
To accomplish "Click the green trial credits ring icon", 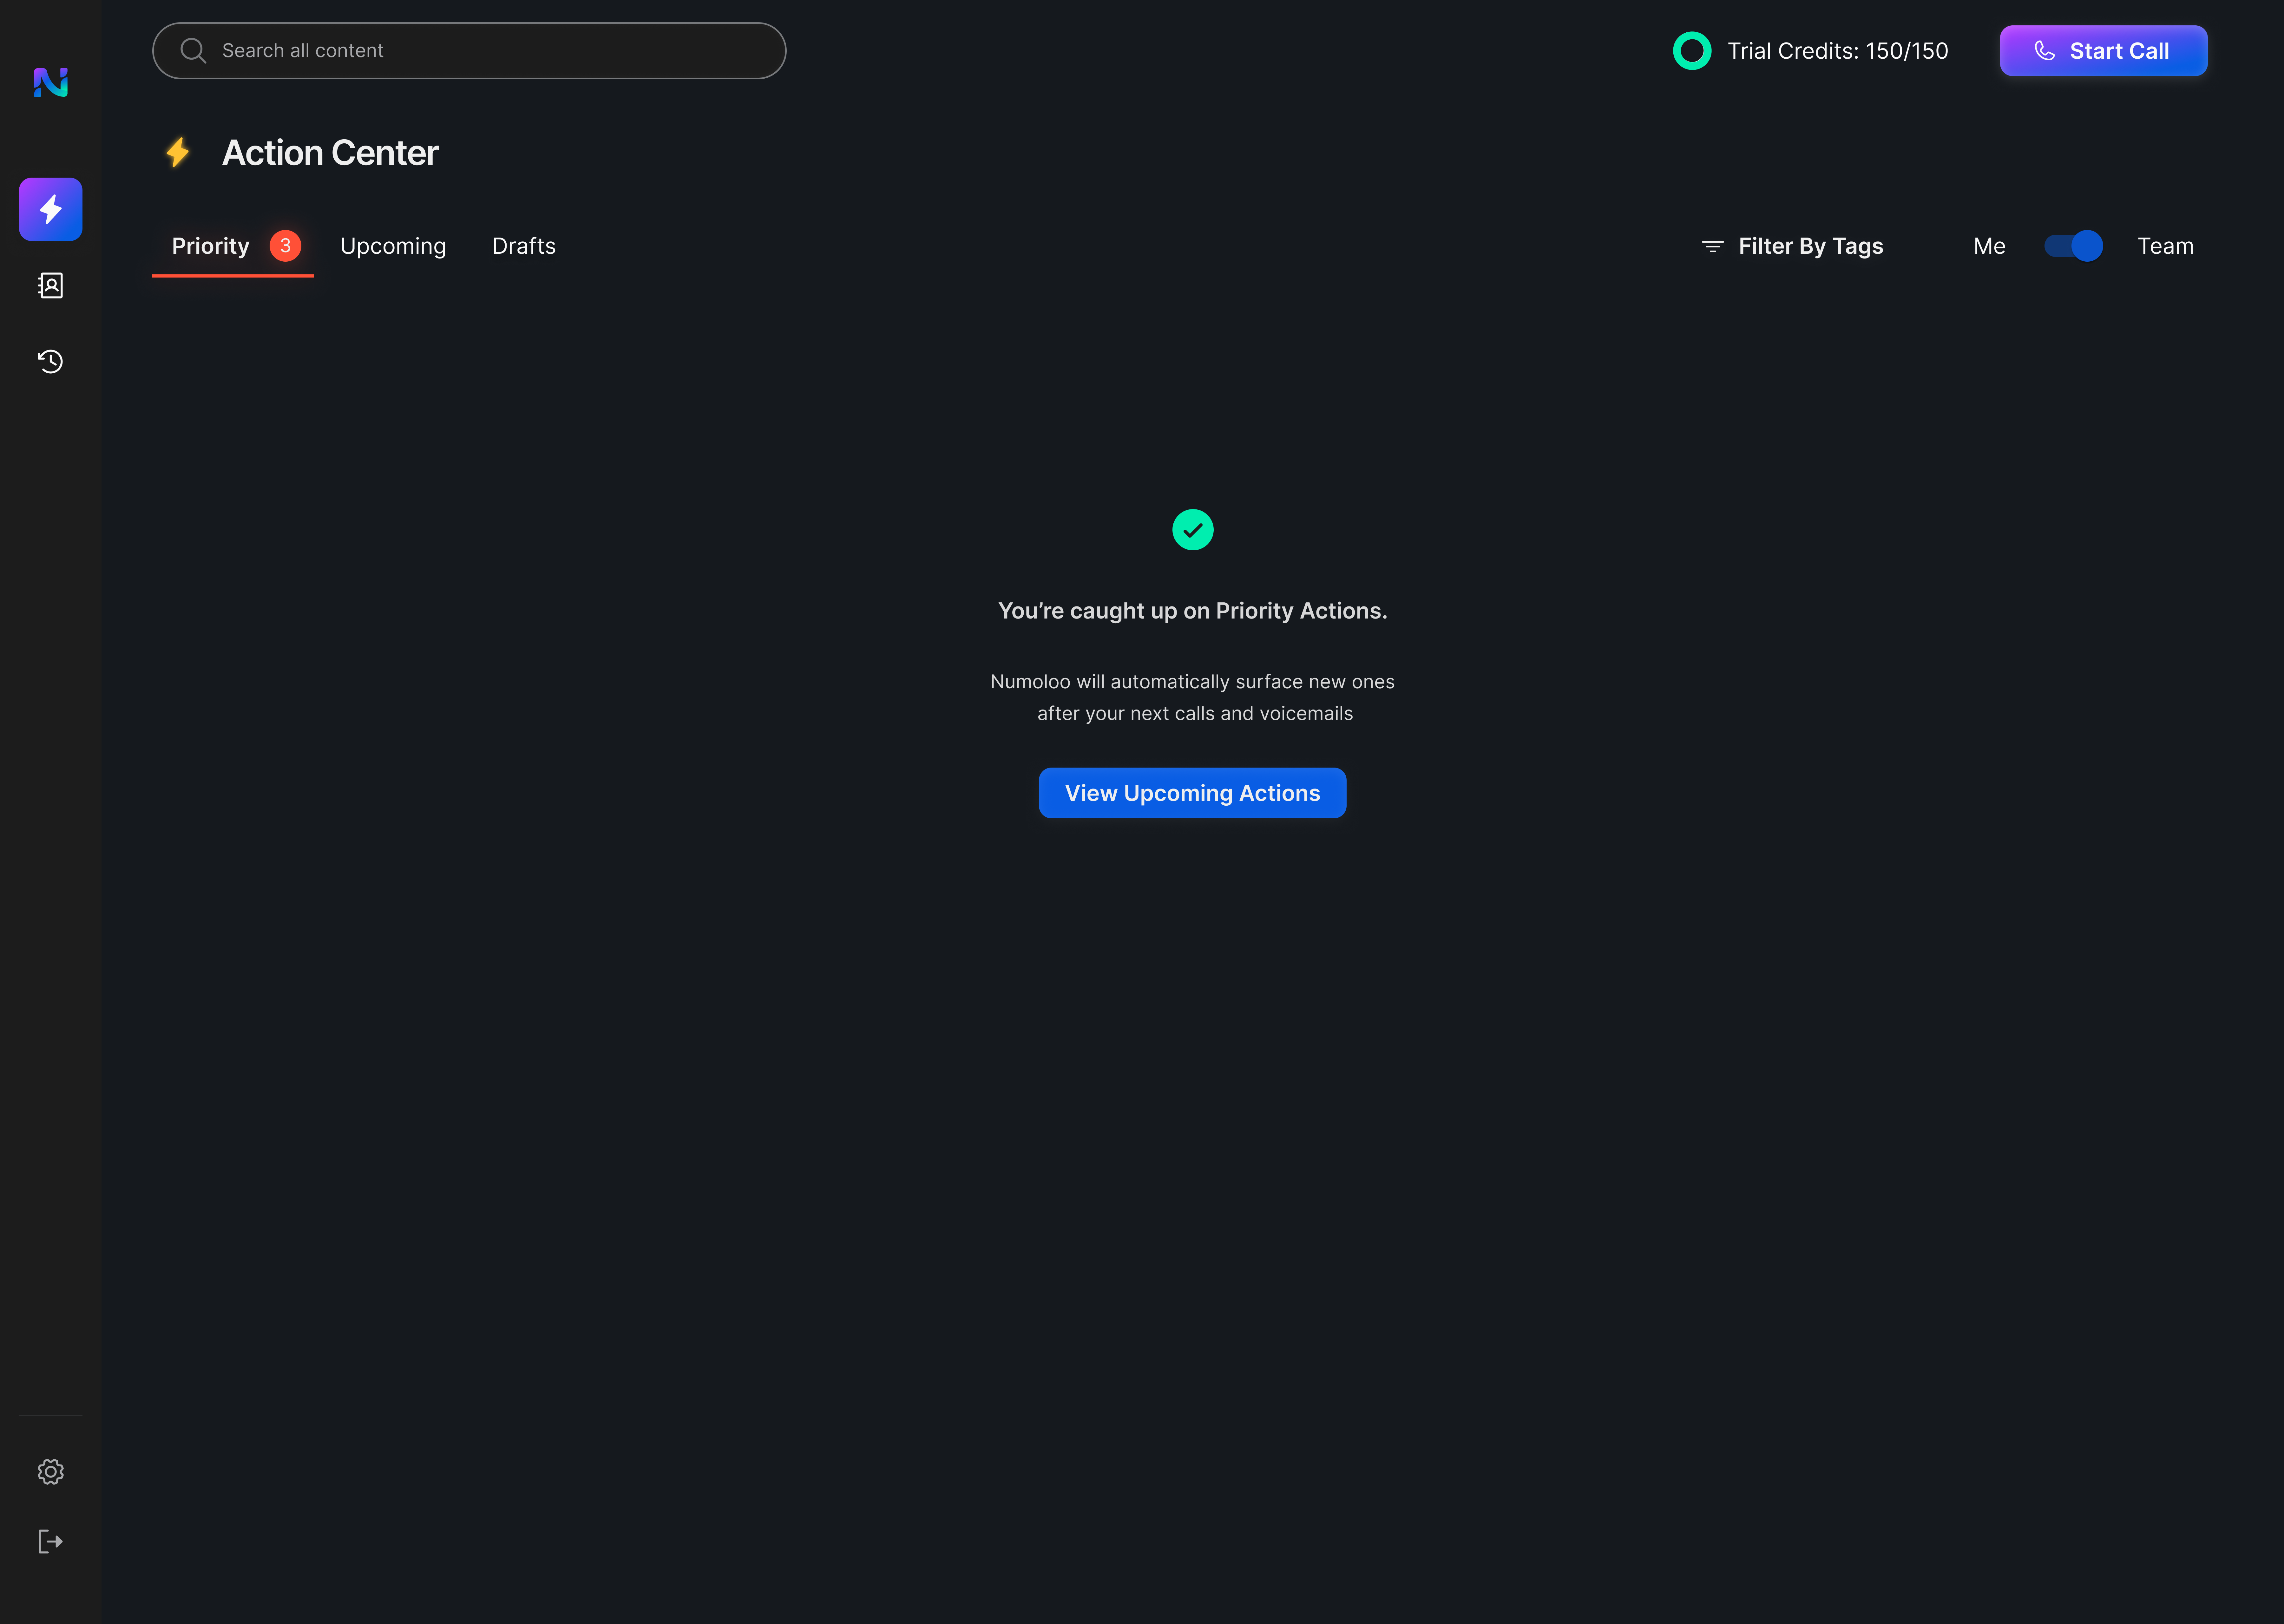I will click(x=1692, y=51).
